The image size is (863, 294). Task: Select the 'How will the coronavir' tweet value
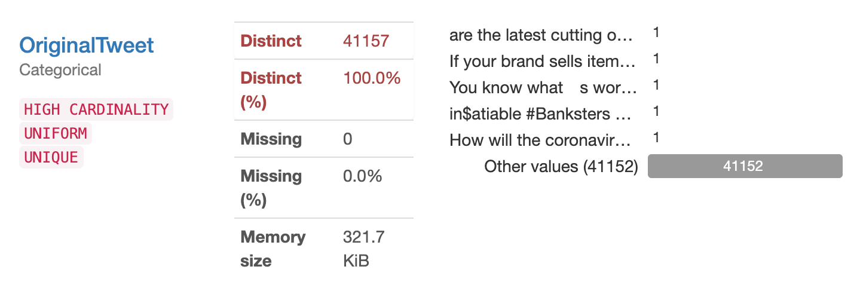tap(540, 140)
